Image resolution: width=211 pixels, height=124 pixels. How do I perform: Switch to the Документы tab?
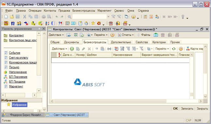[x=71, y=42]
